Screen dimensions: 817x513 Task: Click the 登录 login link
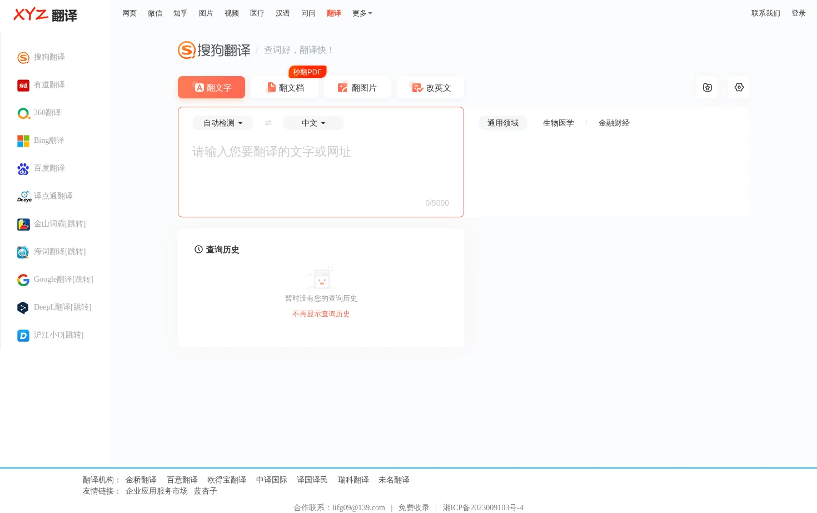pos(799,13)
